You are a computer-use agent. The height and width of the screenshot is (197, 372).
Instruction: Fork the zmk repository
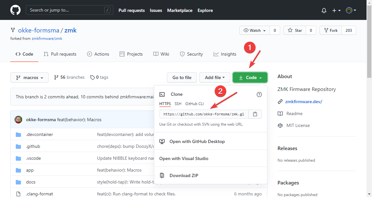(x=330, y=31)
